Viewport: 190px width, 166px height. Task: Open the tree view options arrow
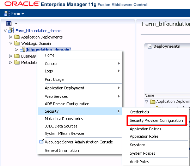16,23
